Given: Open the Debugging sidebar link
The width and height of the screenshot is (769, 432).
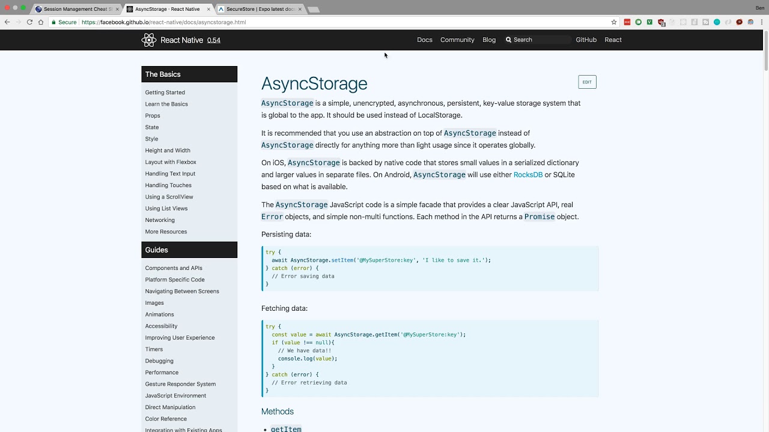Looking at the screenshot, I should (x=159, y=361).
